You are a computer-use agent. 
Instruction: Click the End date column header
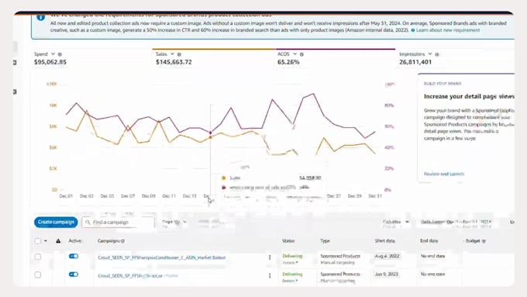[x=429, y=241]
